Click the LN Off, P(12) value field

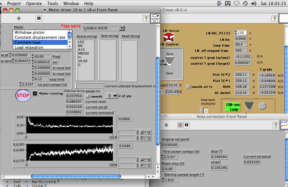(x=242, y=33)
